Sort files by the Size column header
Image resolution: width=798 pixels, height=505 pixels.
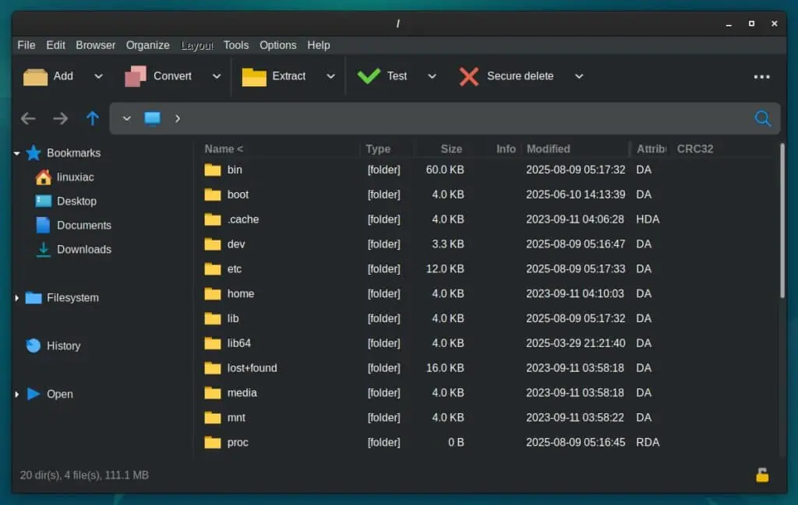coord(450,149)
